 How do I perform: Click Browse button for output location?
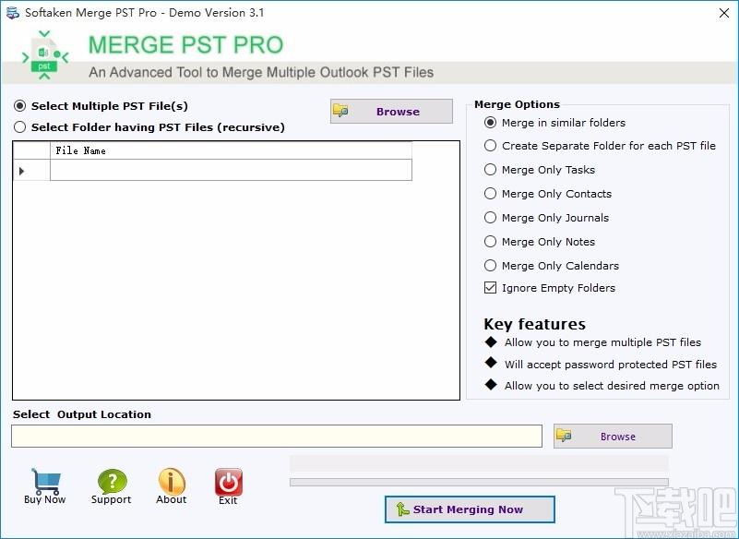pyautogui.click(x=613, y=437)
